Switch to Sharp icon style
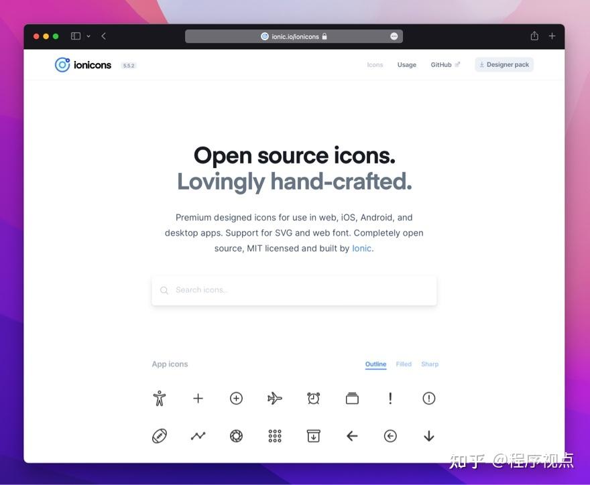The width and height of the screenshot is (590, 485). tap(430, 364)
